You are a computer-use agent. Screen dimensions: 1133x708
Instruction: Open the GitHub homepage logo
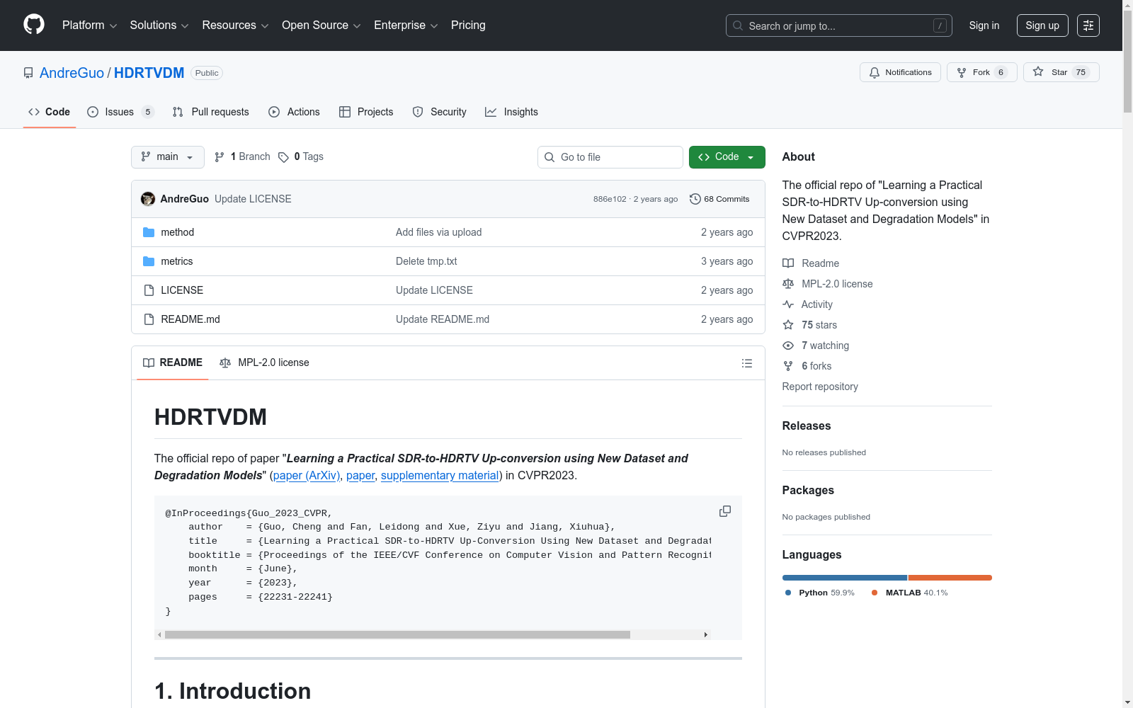[34, 25]
